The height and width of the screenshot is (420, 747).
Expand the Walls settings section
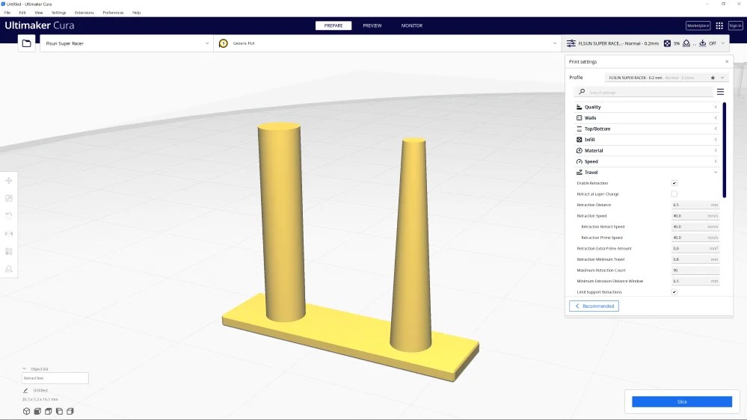click(648, 117)
